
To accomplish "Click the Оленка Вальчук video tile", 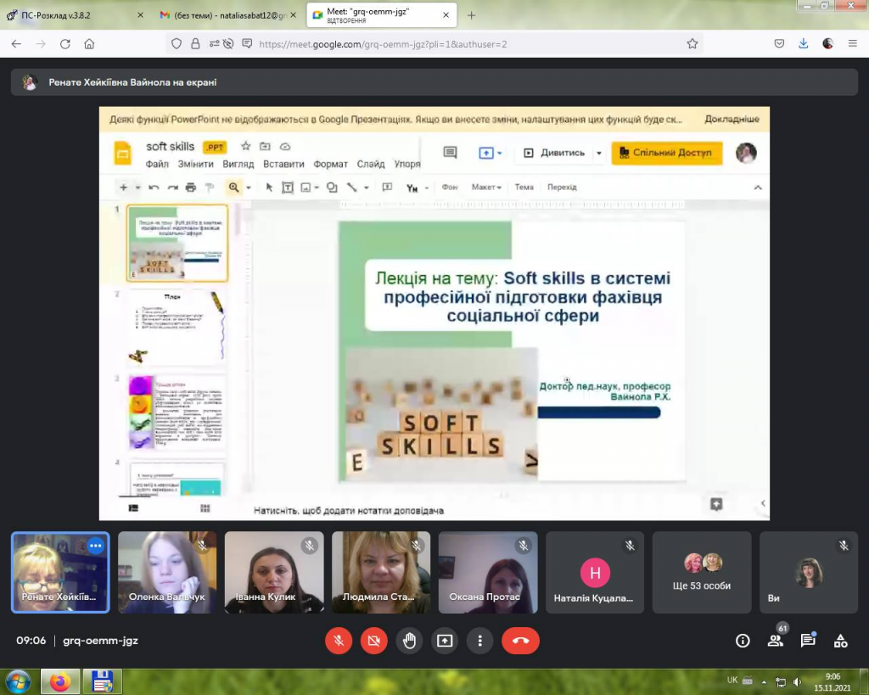I will point(167,573).
